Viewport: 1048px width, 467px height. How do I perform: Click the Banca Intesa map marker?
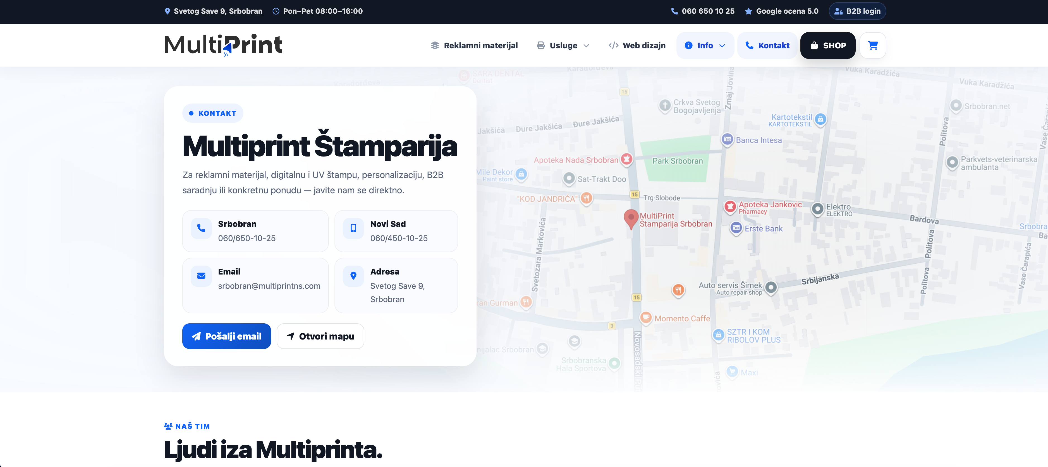click(x=728, y=140)
